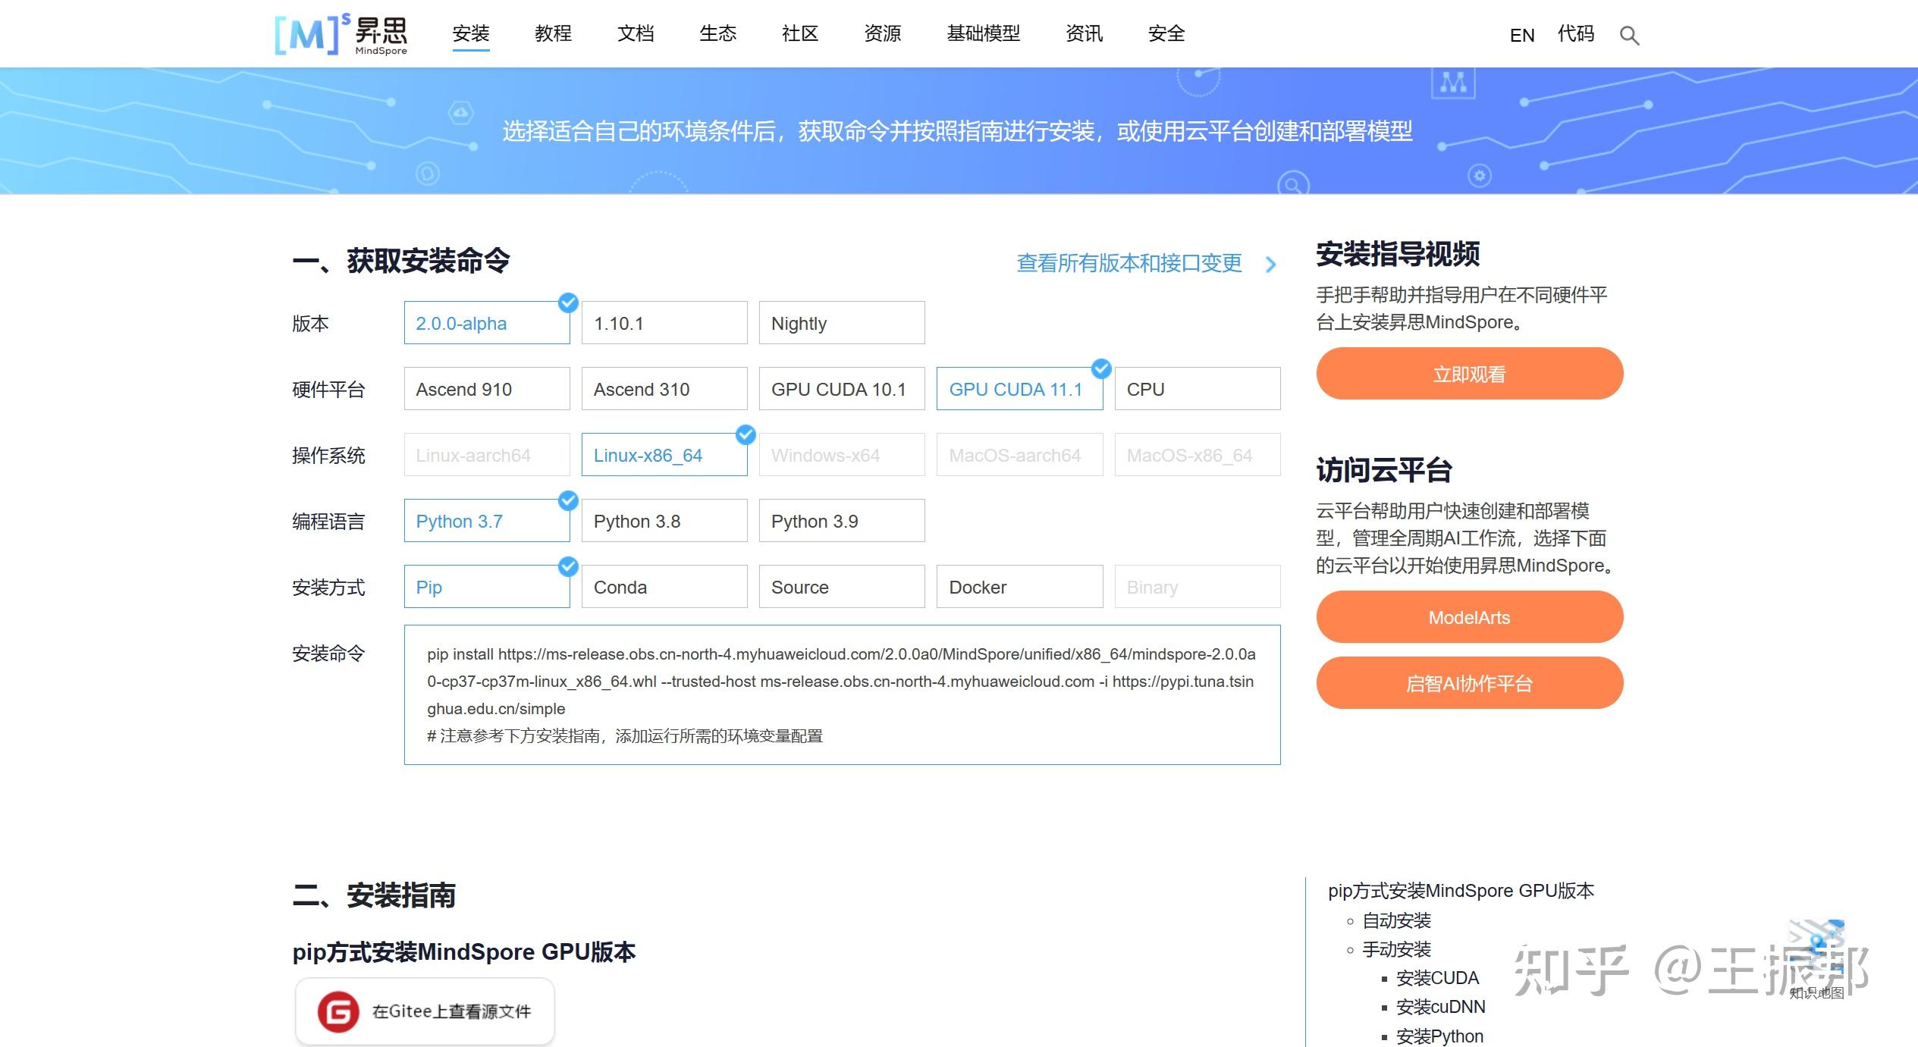This screenshot has height=1047, width=1918.
Task: Select Python 3.9 programming language
Action: coord(841,520)
